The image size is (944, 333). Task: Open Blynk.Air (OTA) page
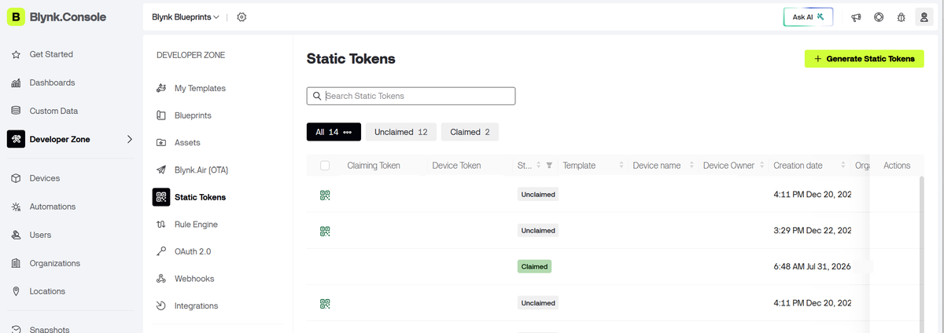point(201,170)
